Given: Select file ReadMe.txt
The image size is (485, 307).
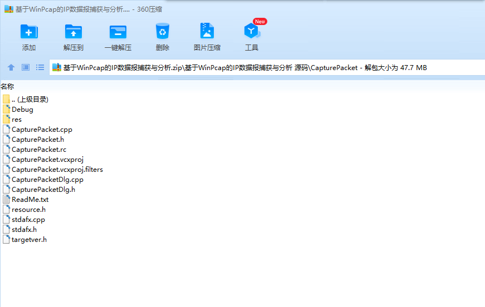Looking at the screenshot, I should pyautogui.click(x=26, y=200).
